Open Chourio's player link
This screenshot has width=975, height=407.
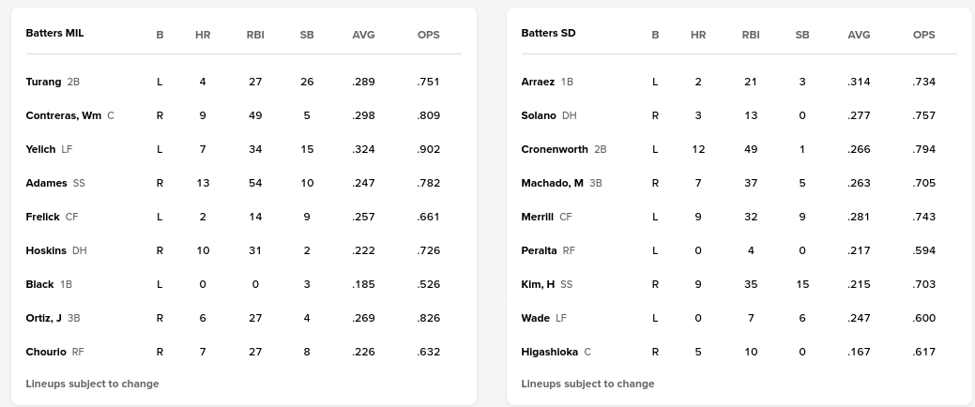point(46,352)
